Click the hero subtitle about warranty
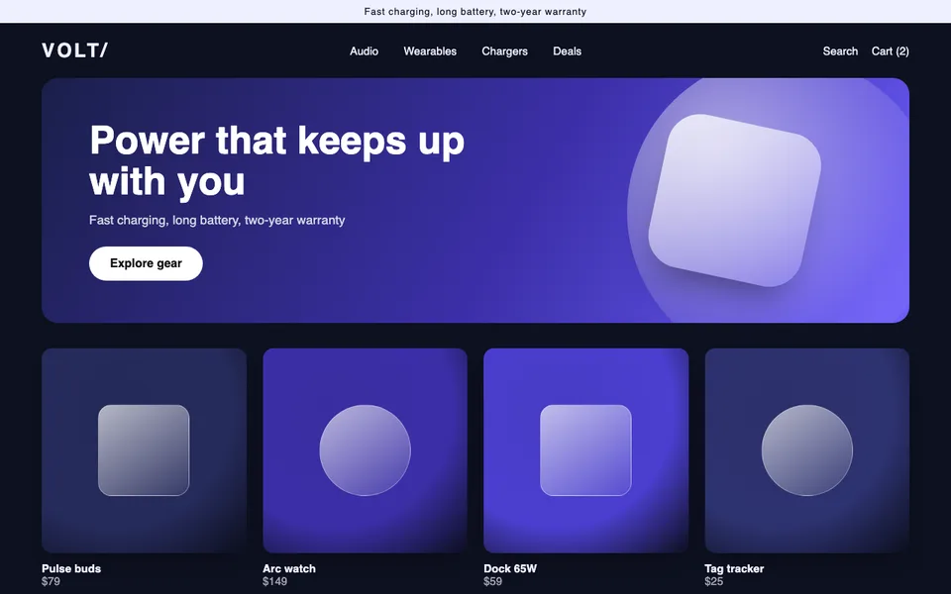Image resolution: width=951 pixels, height=594 pixels. [x=217, y=220]
